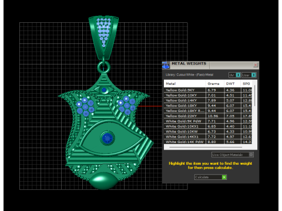Select the small blue gem in upper eye
This screenshot has width=282, height=211.
coord(104,90)
